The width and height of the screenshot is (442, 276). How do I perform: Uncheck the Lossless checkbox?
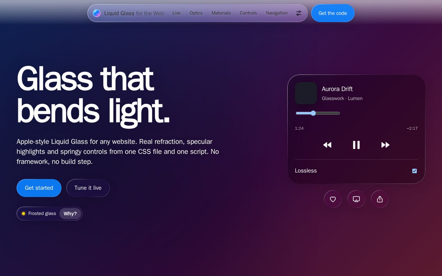point(414,171)
